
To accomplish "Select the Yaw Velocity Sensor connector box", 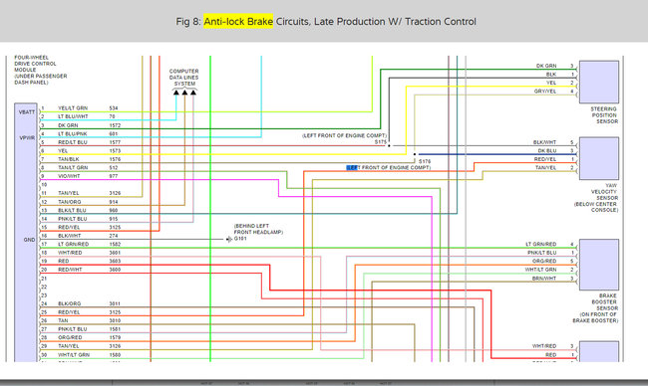I will click(x=599, y=158).
